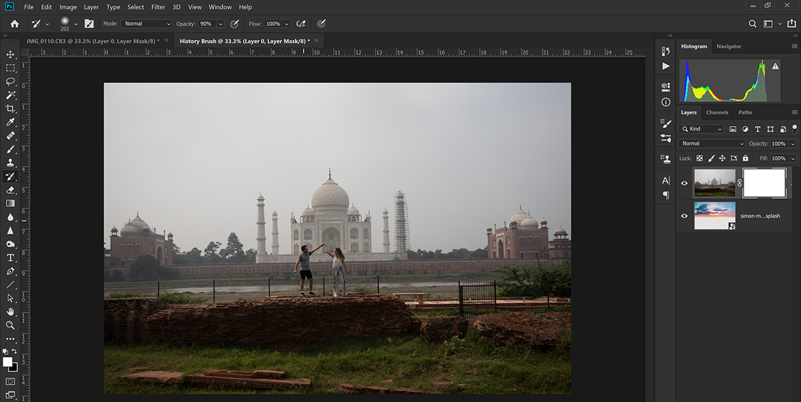
Task: Open the Filter menu
Action: (158, 7)
